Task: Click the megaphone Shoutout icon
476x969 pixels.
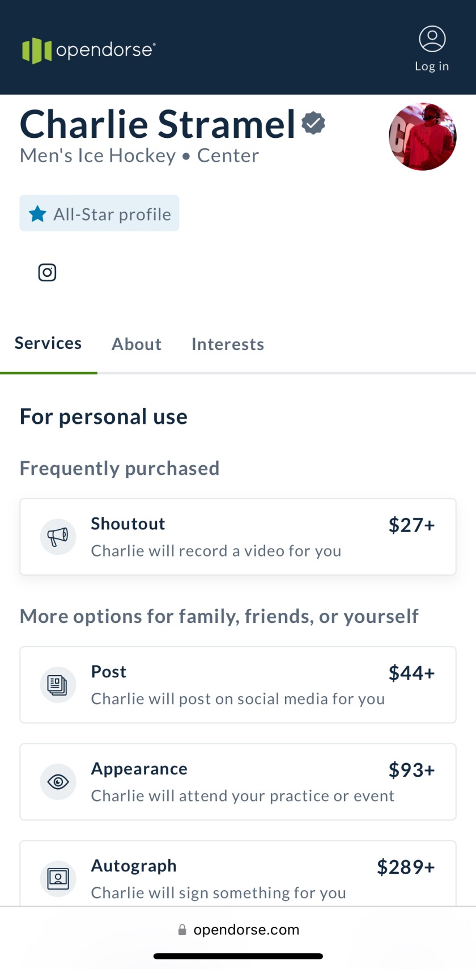Action: (x=58, y=537)
